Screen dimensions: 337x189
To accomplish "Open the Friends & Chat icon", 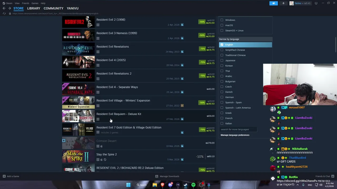I will point(333,176).
